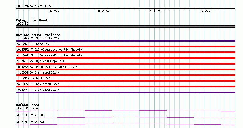The height and width of the screenshot is (128, 243).
Task: Open variant nsv4033238 (gnomADStructuralVariants) label
Action: click(x=47, y=67)
